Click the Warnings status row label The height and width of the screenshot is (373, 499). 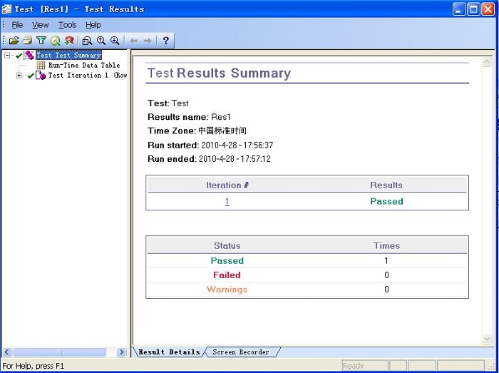click(x=227, y=290)
